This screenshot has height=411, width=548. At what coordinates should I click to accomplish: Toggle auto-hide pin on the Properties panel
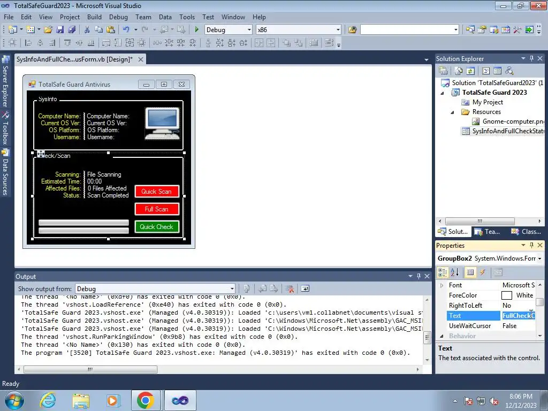coord(531,245)
